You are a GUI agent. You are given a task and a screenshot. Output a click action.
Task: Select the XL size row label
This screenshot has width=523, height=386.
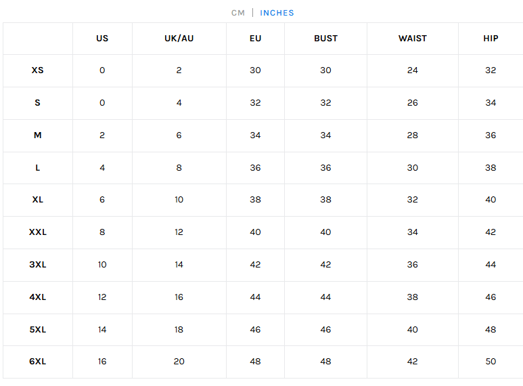point(37,200)
